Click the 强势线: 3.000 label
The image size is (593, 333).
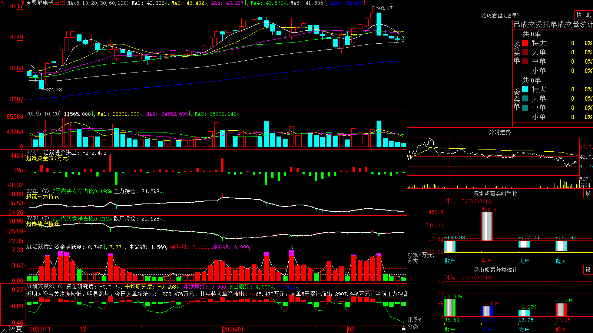pos(190,247)
